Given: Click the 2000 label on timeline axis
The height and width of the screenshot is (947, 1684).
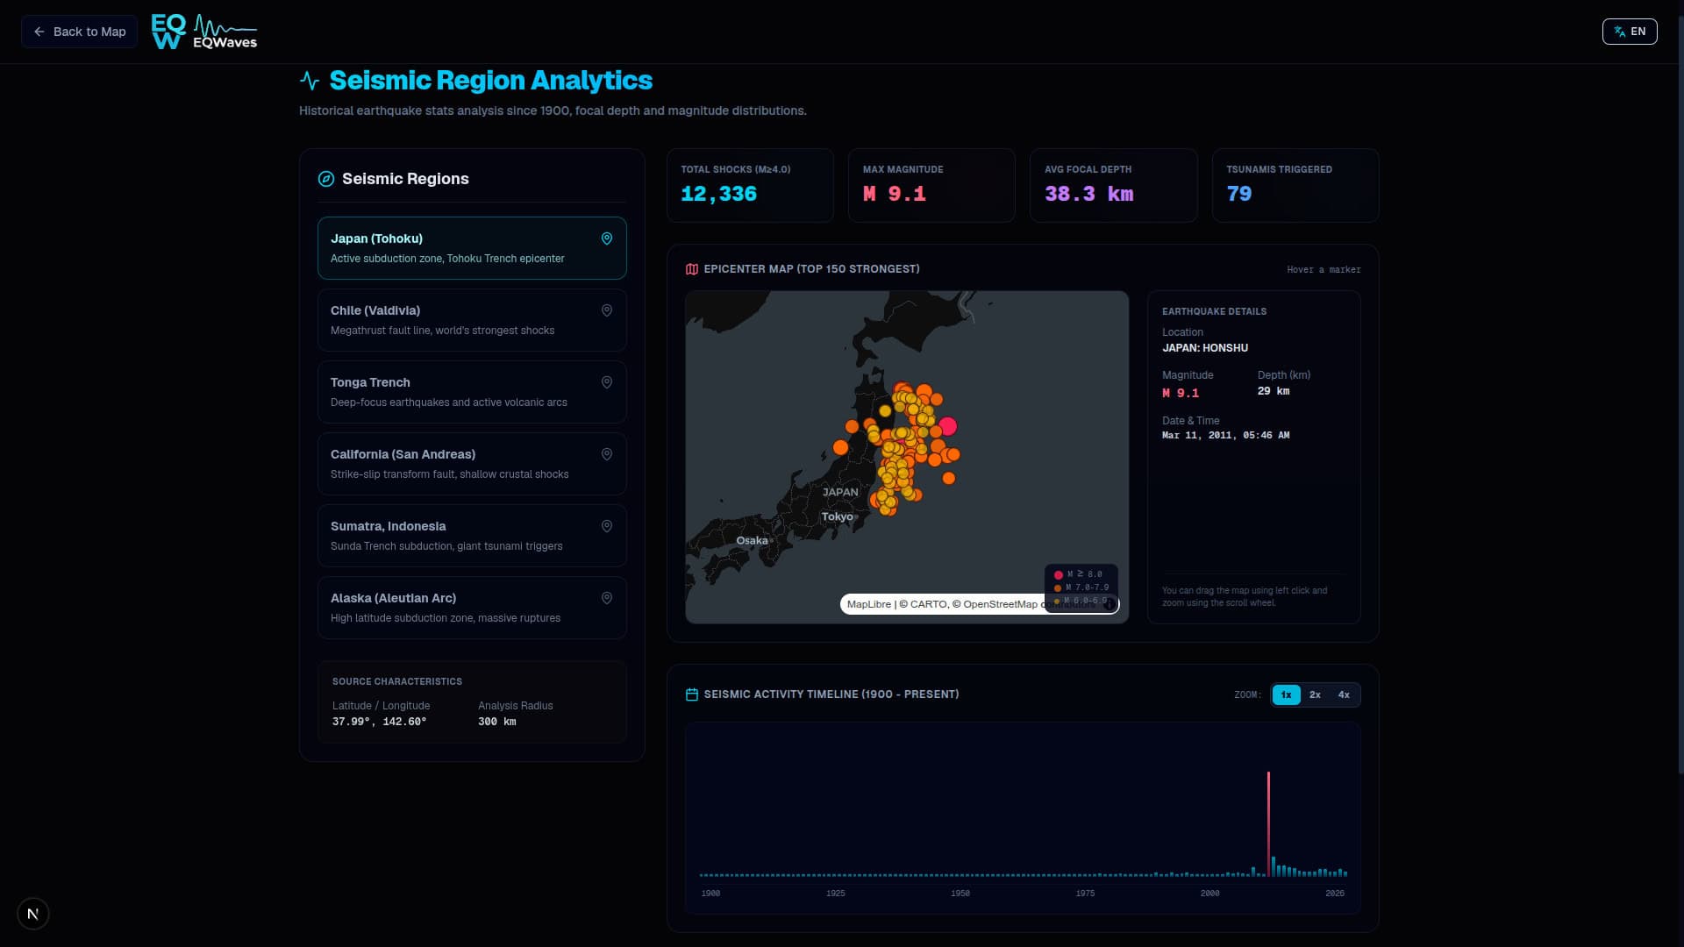Looking at the screenshot, I should click(x=1209, y=894).
